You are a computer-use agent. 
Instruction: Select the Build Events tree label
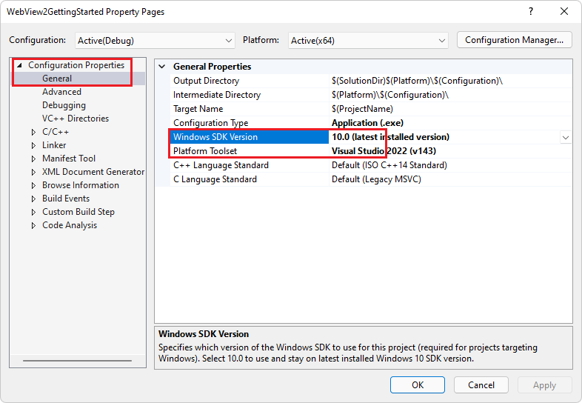(66, 199)
